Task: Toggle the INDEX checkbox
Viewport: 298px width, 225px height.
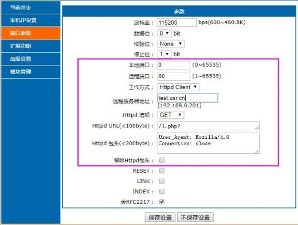Action: pos(162,191)
